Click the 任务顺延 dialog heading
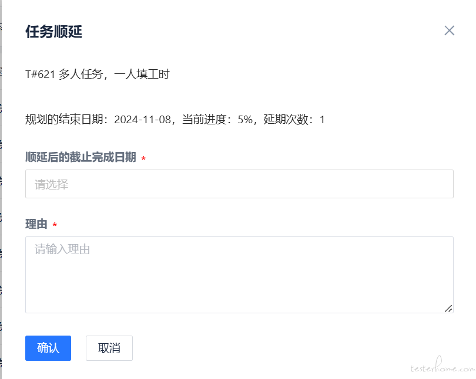The height and width of the screenshot is (379, 476). tap(53, 32)
